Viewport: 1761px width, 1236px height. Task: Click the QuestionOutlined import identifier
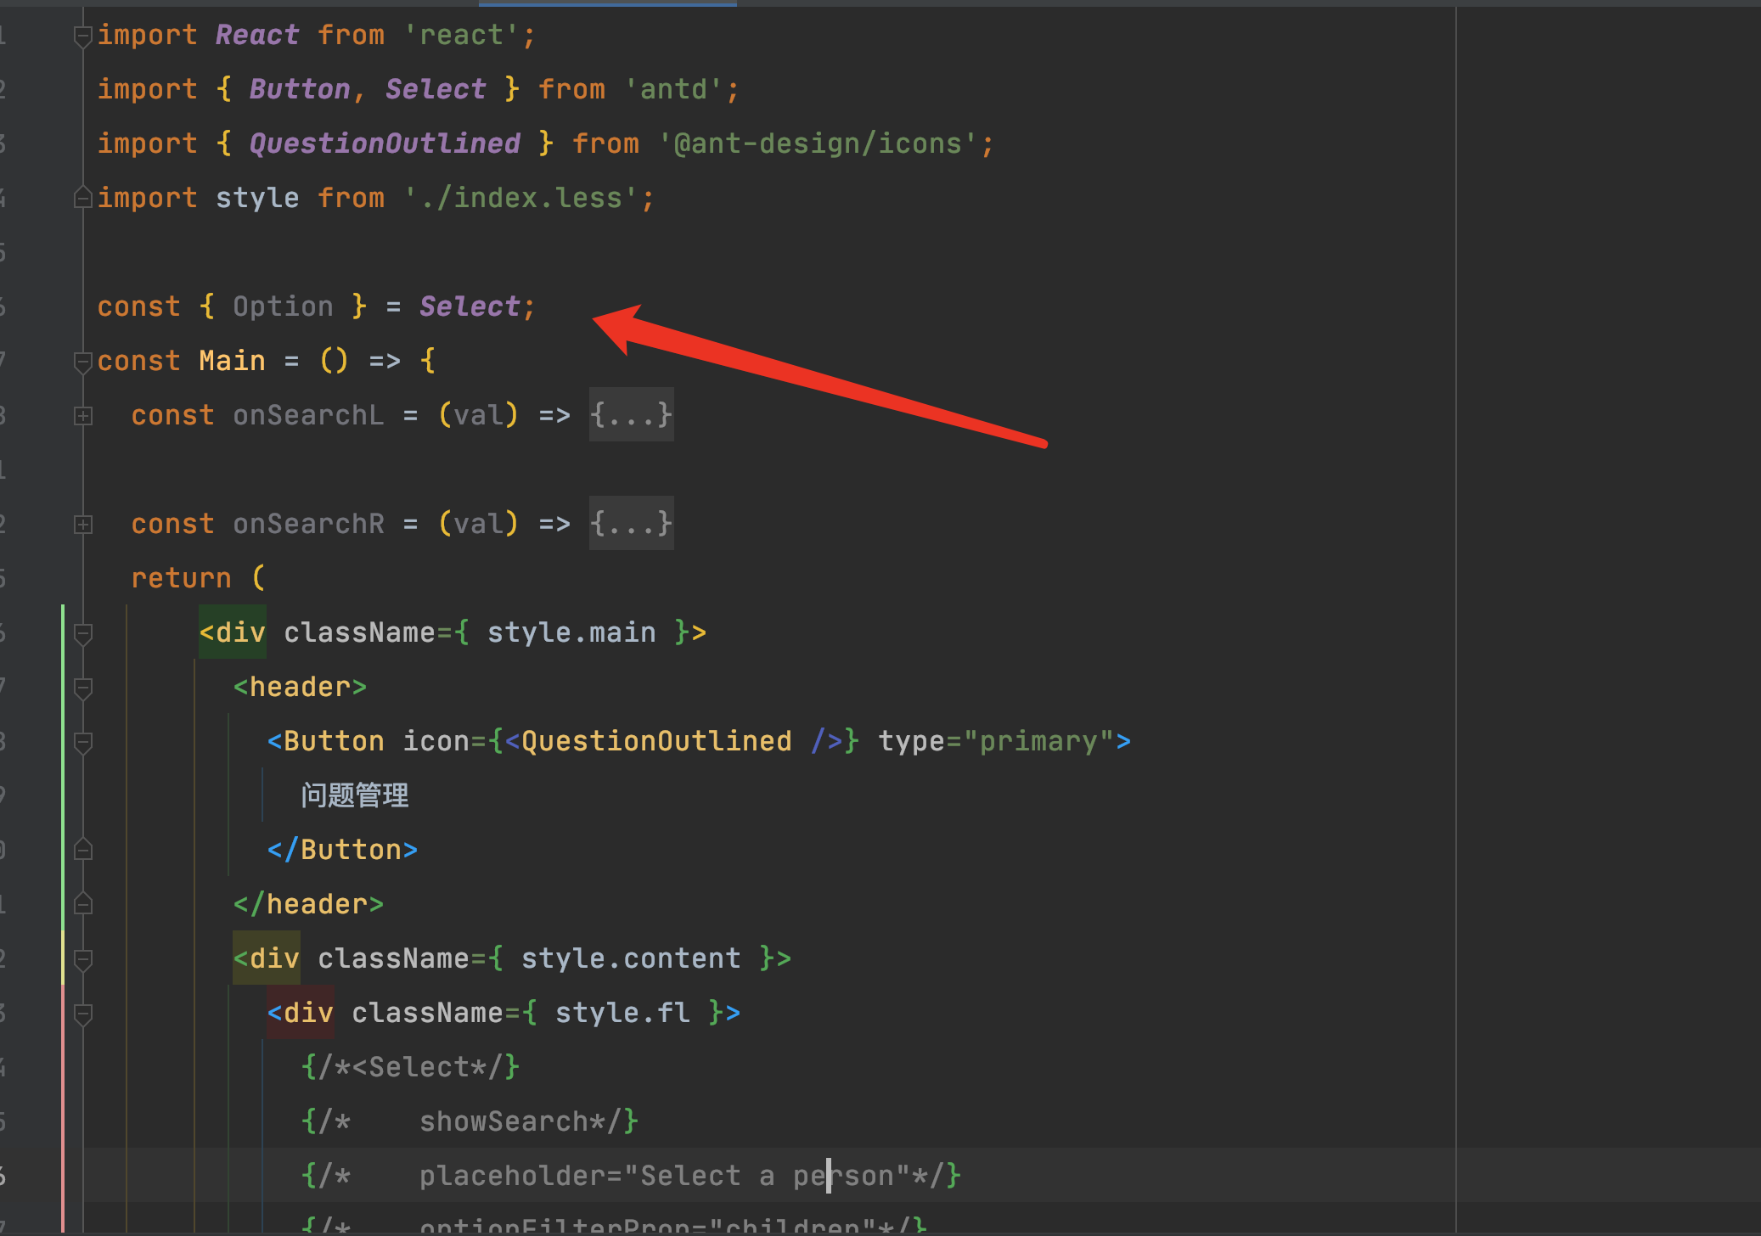click(x=385, y=143)
